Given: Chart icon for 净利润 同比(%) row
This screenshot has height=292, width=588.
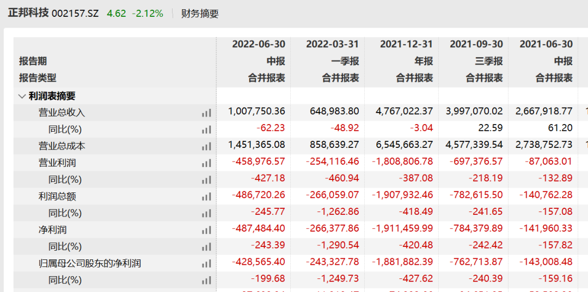Looking at the screenshot, I should (x=206, y=247).
